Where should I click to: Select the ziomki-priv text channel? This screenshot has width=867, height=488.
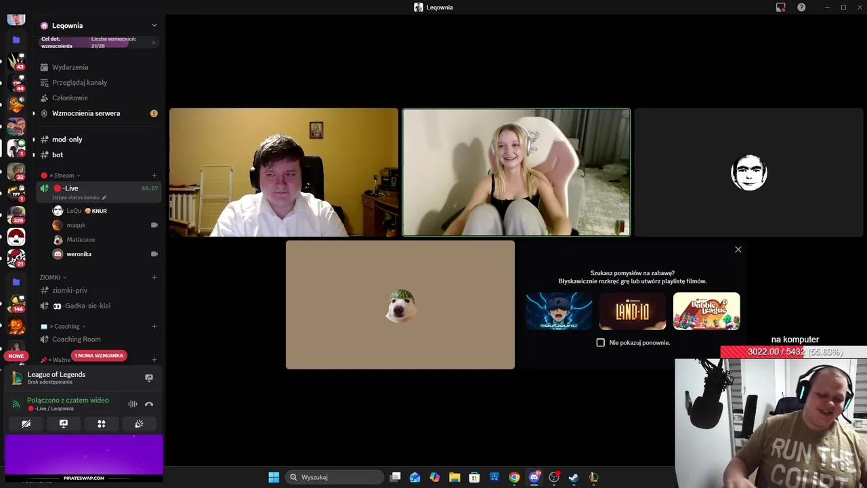pyautogui.click(x=99, y=290)
